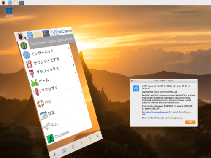Click the 'Copyright © 2002-2019 RealVNC Ltd.' text

click(x=160, y=92)
